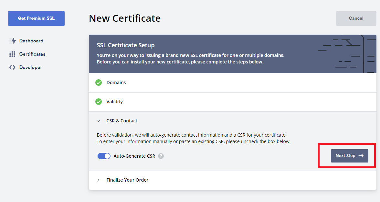Open the Auto-Generate CSR help icon

point(161,156)
